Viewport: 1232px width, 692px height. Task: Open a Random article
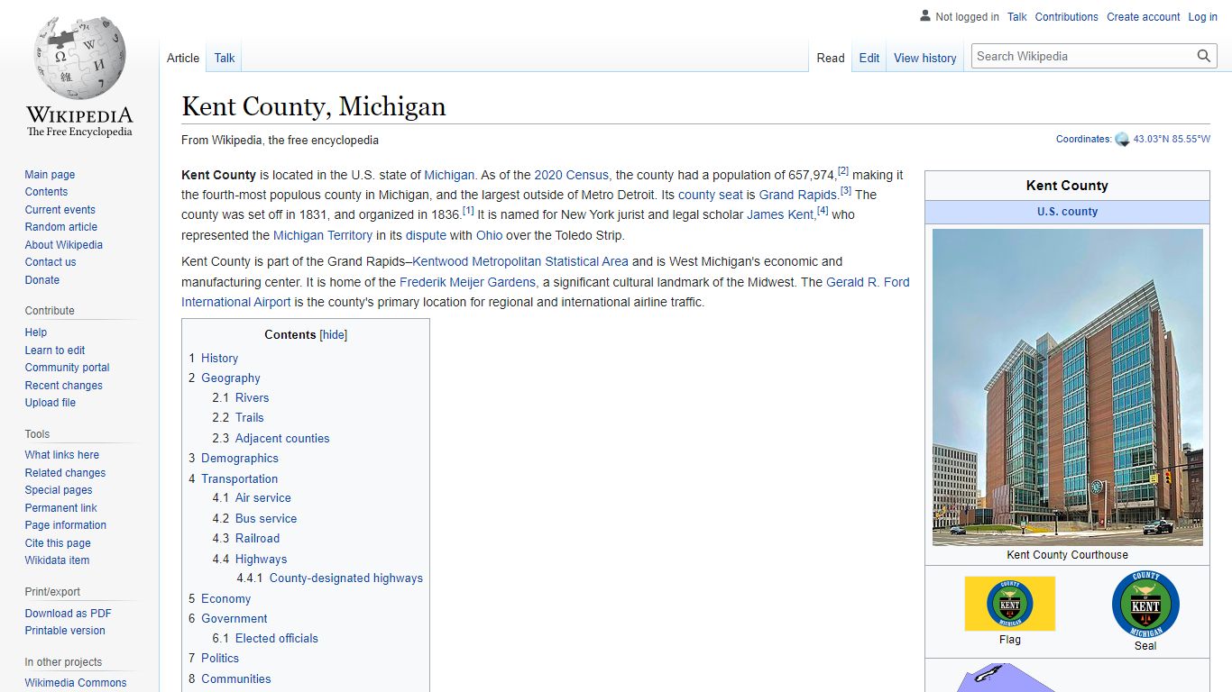coord(60,227)
